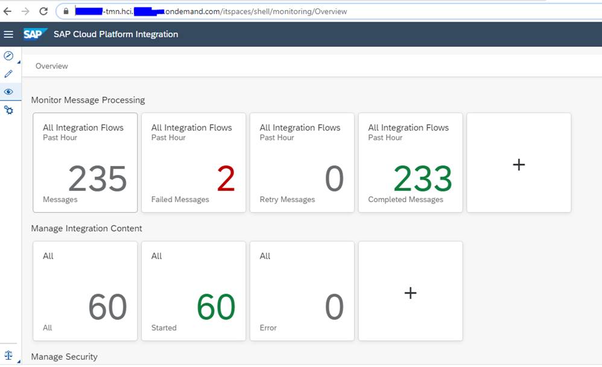Click the SAP Cloud Platform Integration title
602x367 pixels.
point(116,34)
